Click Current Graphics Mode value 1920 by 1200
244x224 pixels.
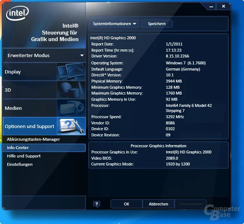(178, 164)
